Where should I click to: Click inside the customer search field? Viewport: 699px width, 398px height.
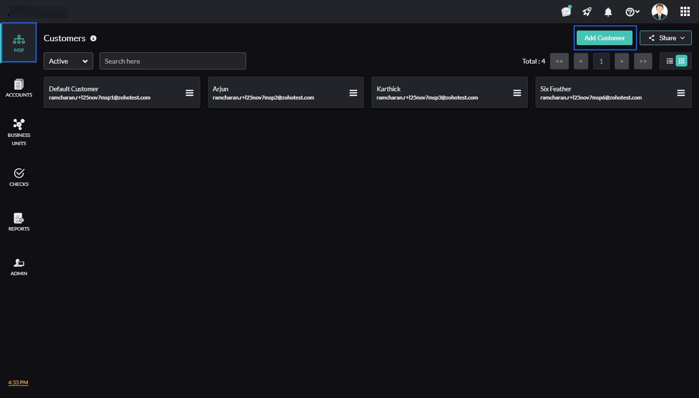172,61
